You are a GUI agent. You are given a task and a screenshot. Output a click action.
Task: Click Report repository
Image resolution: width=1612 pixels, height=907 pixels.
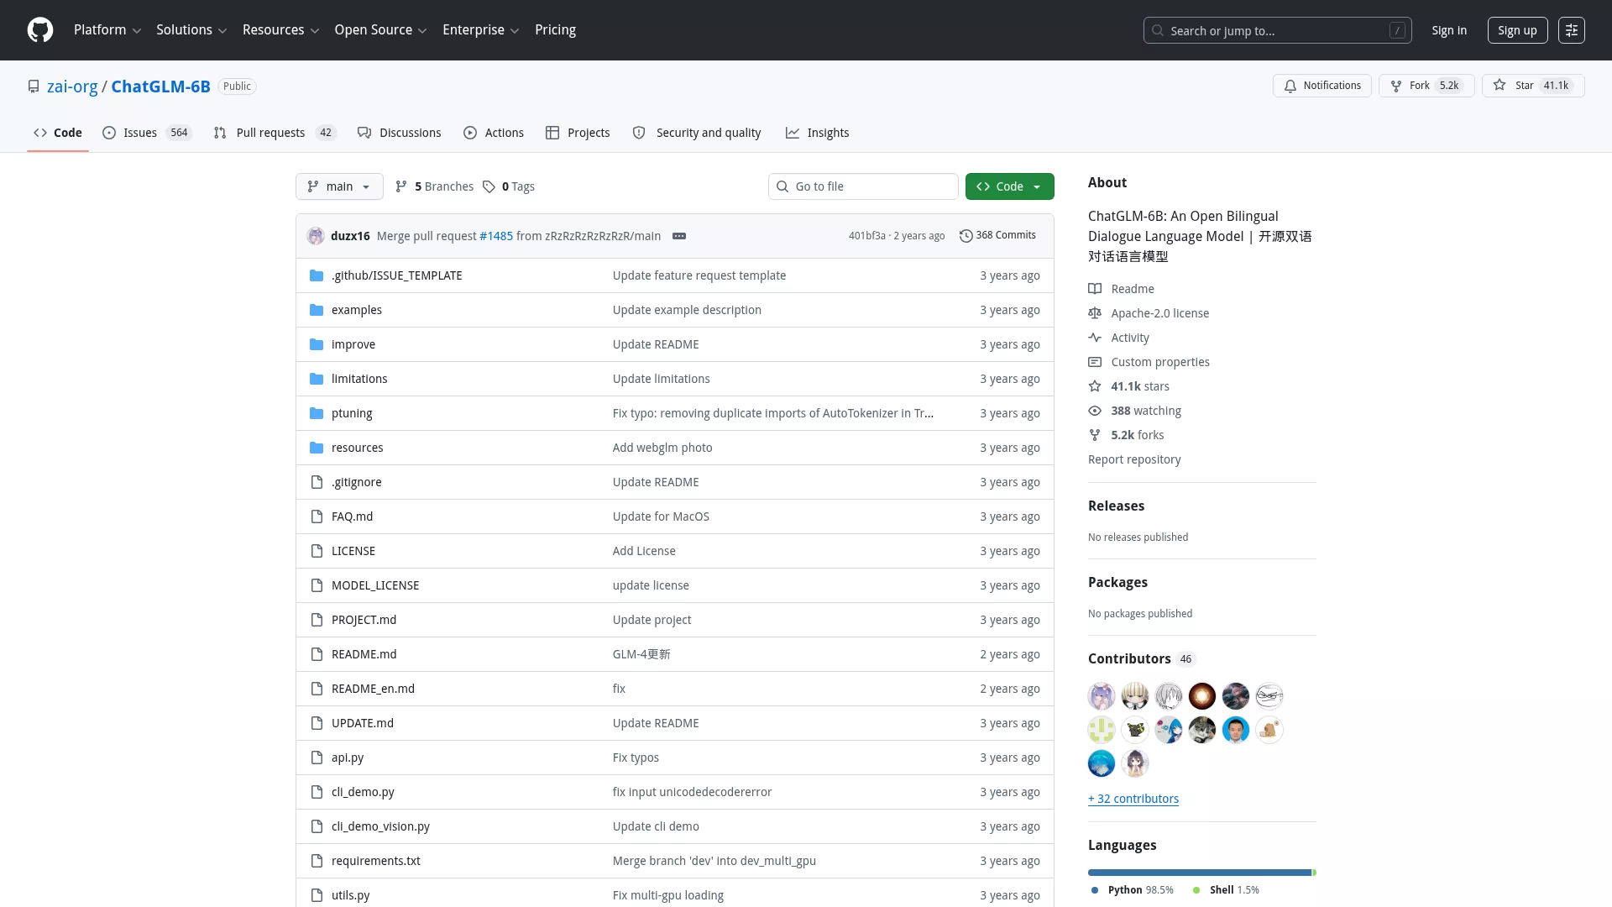1134,459
